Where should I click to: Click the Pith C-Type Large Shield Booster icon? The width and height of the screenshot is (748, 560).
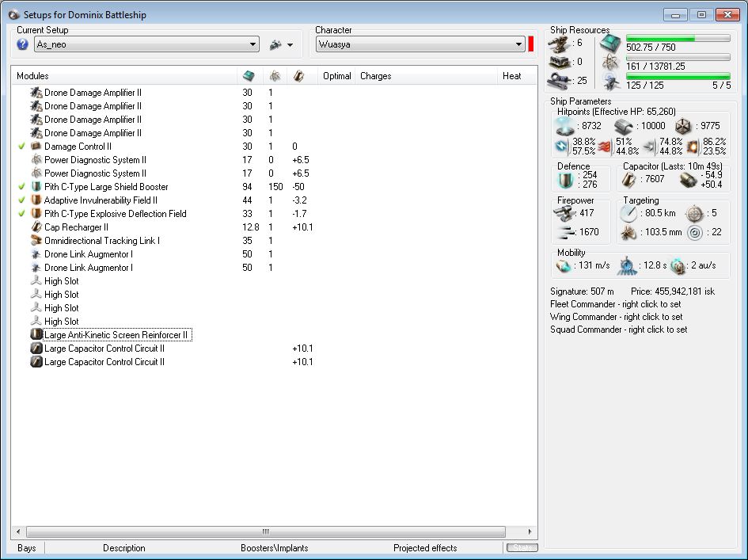[x=36, y=187]
